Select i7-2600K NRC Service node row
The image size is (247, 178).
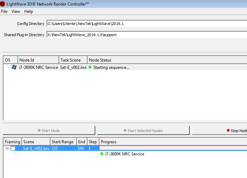(125, 67)
